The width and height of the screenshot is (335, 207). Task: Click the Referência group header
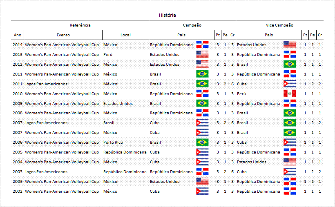[80, 25]
